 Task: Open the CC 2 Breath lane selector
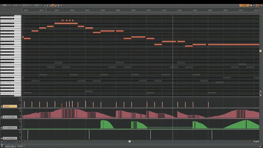(10, 128)
